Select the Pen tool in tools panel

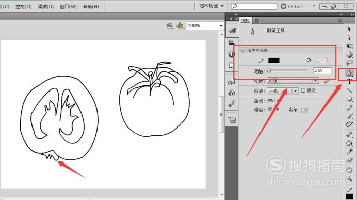[349, 74]
